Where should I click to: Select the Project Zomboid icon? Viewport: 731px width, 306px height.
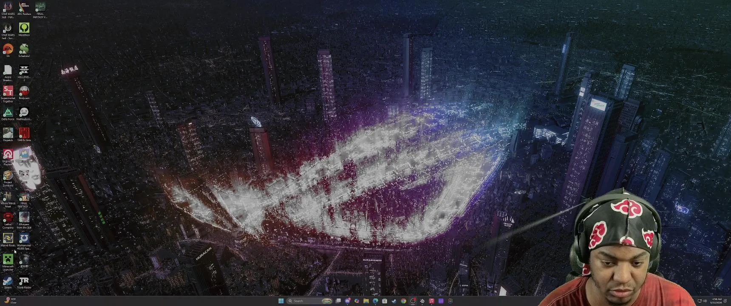(x=8, y=178)
